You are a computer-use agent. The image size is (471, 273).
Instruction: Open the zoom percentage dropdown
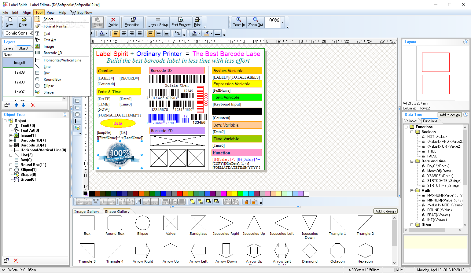(283, 22)
